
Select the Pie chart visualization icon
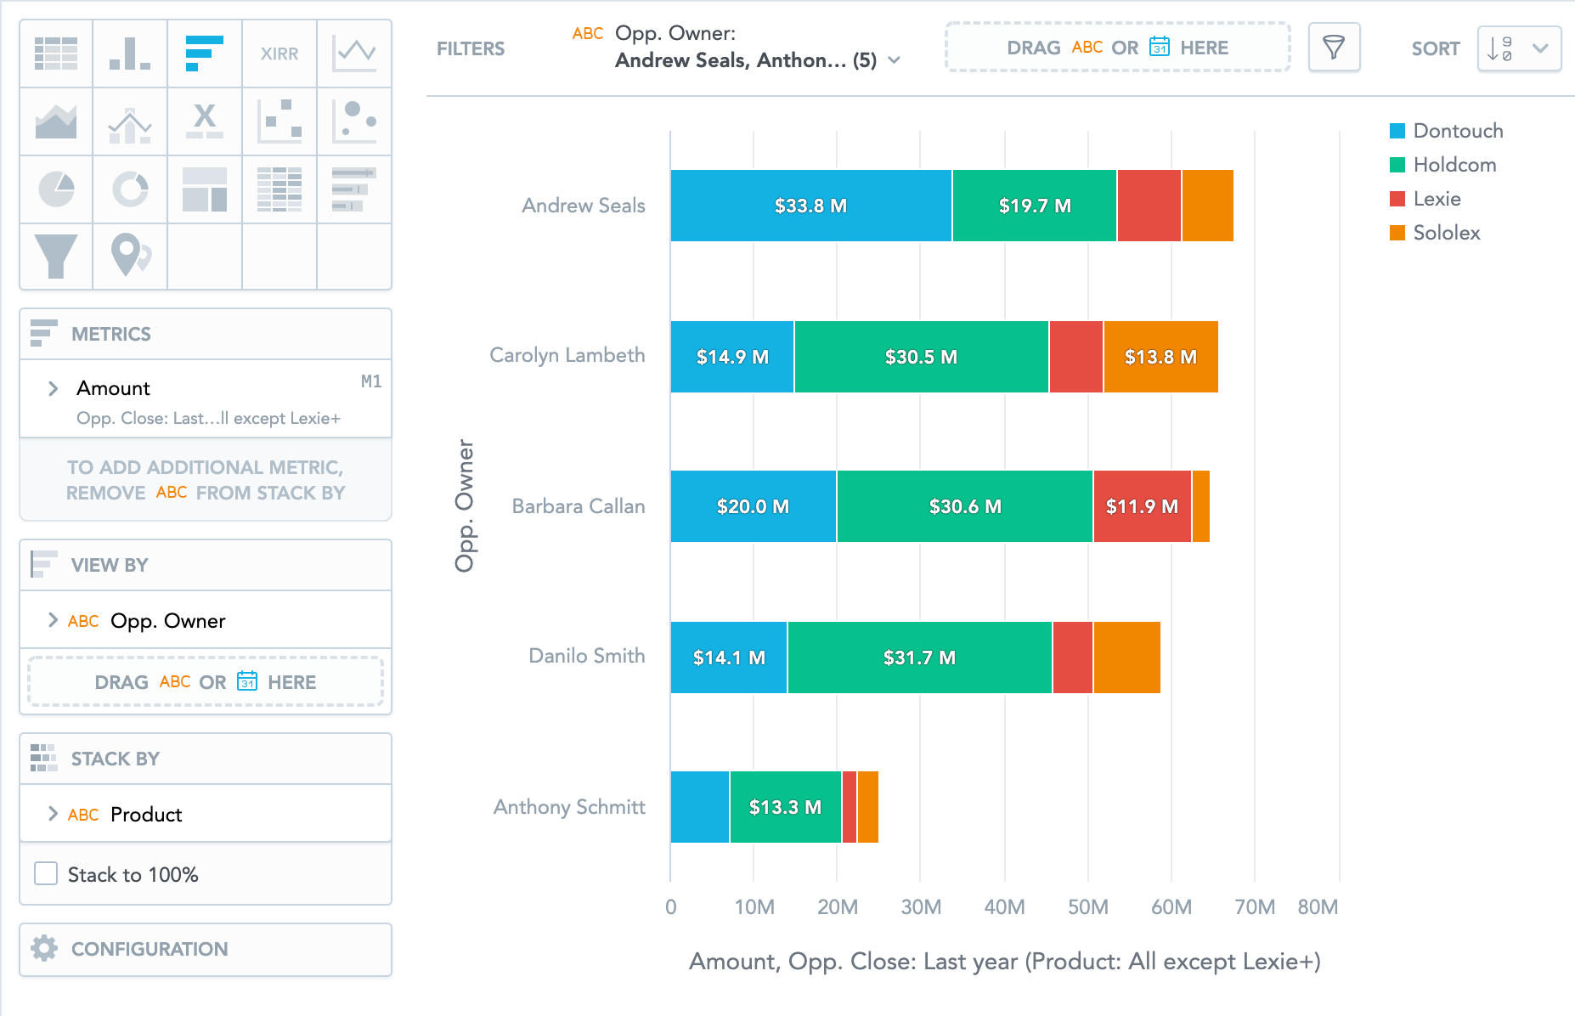click(56, 189)
